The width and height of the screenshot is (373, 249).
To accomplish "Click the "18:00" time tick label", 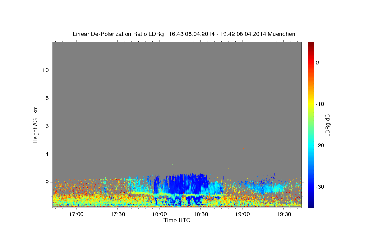I will point(159,214).
